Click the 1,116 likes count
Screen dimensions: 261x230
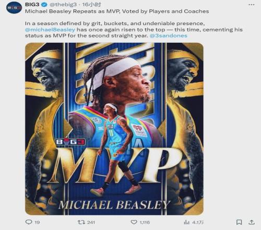[145, 222]
